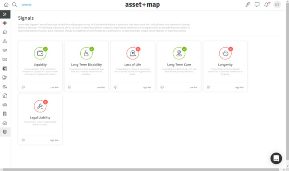Click the Legal Liability gavel icon
289x171 pixels.
(40, 106)
